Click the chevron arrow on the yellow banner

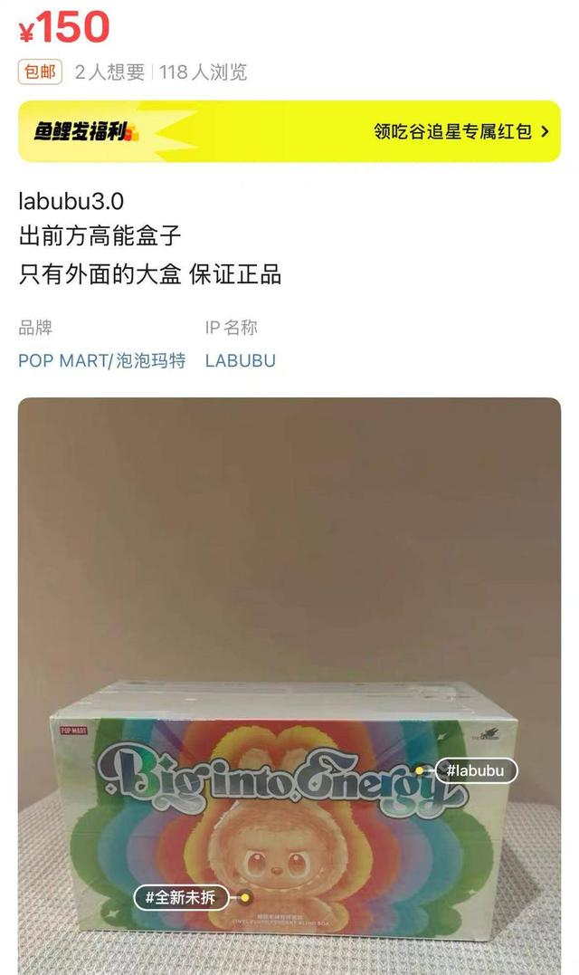pyautogui.click(x=545, y=132)
